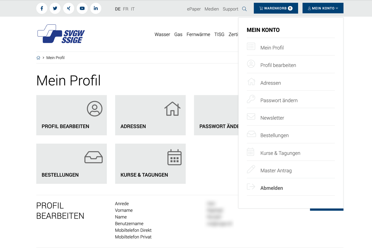Click the SVGW SSIGE logo
The height and width of the screenshot is (250, 372).
point(61,34)
